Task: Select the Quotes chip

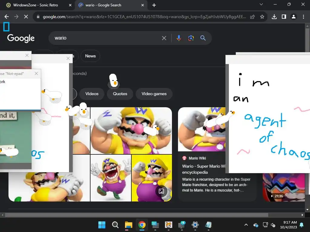Action: coord(120,94)
